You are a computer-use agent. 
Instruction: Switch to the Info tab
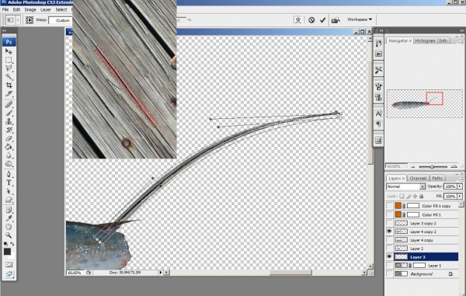443,40
